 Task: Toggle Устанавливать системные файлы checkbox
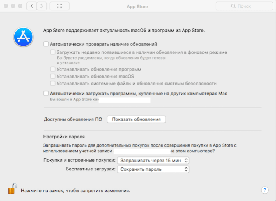click(53, 83)
